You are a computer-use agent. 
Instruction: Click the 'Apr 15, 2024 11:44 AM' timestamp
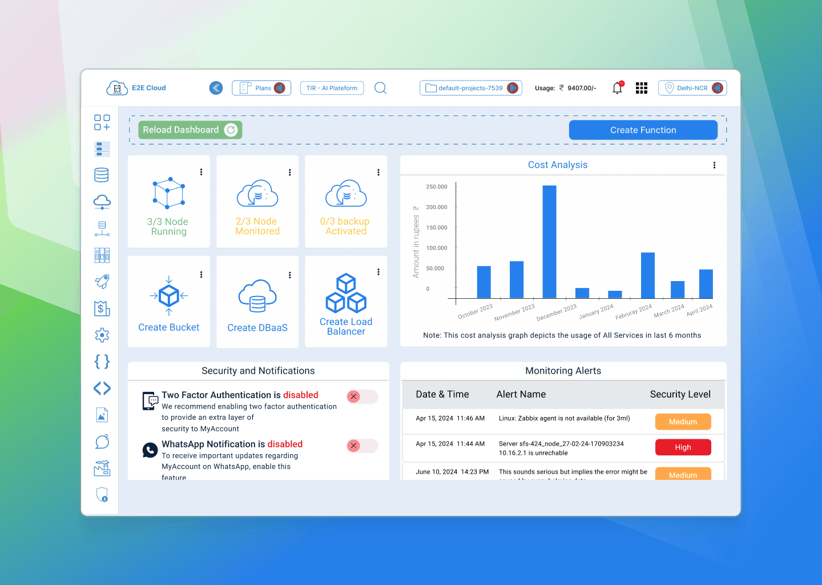[x=450, y=444]
